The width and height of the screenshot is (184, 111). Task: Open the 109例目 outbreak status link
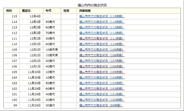[102, 50]
